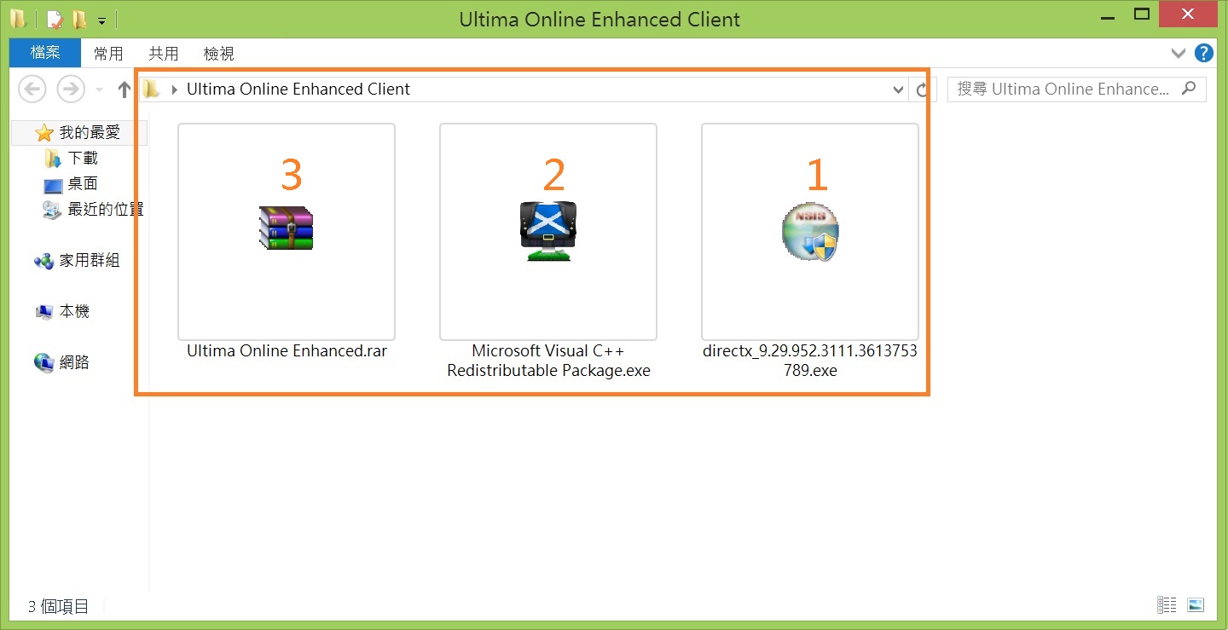1228x630 pixels.
Task: Click the file name Microsoft Visual C++ Redistributable Package.exe
Action: (x=548, y=361)
